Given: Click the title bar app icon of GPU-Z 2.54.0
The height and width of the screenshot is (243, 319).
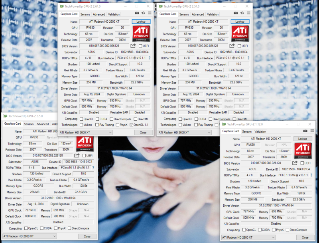Looking at the screenshot, I should coord(161,6).
